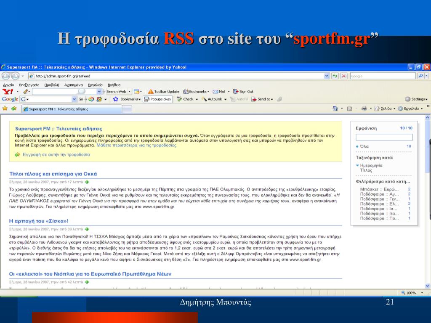The height and width of the screenshot is (323, 431).
Task: Click the browser Forward arrow button
Action: coord(15,76)
